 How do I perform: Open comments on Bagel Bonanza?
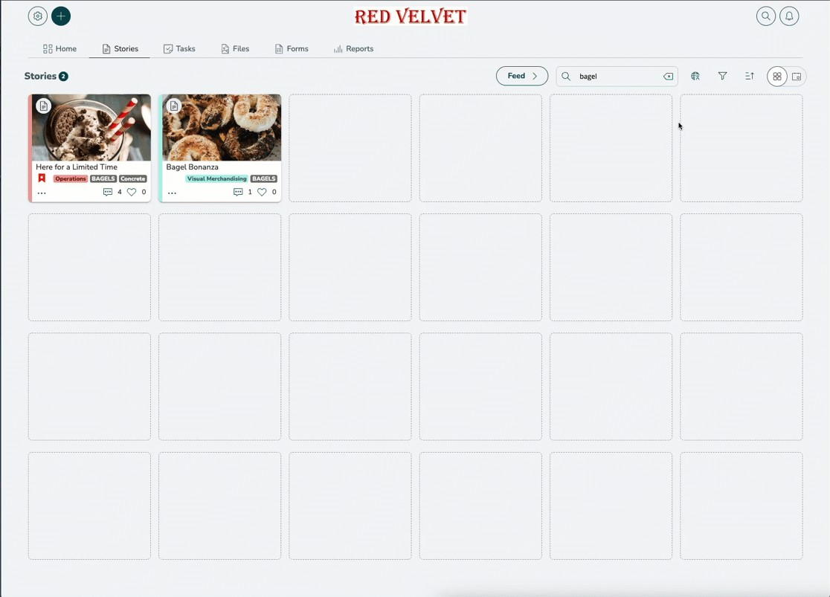[238, 192]
